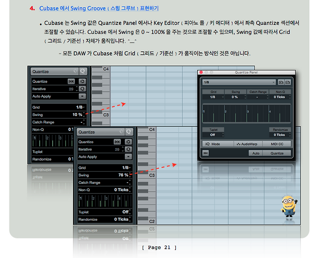Viewport: 318px width, 258px height.
Task: Click grid display in Quantize Panel window
Action: 246,113
